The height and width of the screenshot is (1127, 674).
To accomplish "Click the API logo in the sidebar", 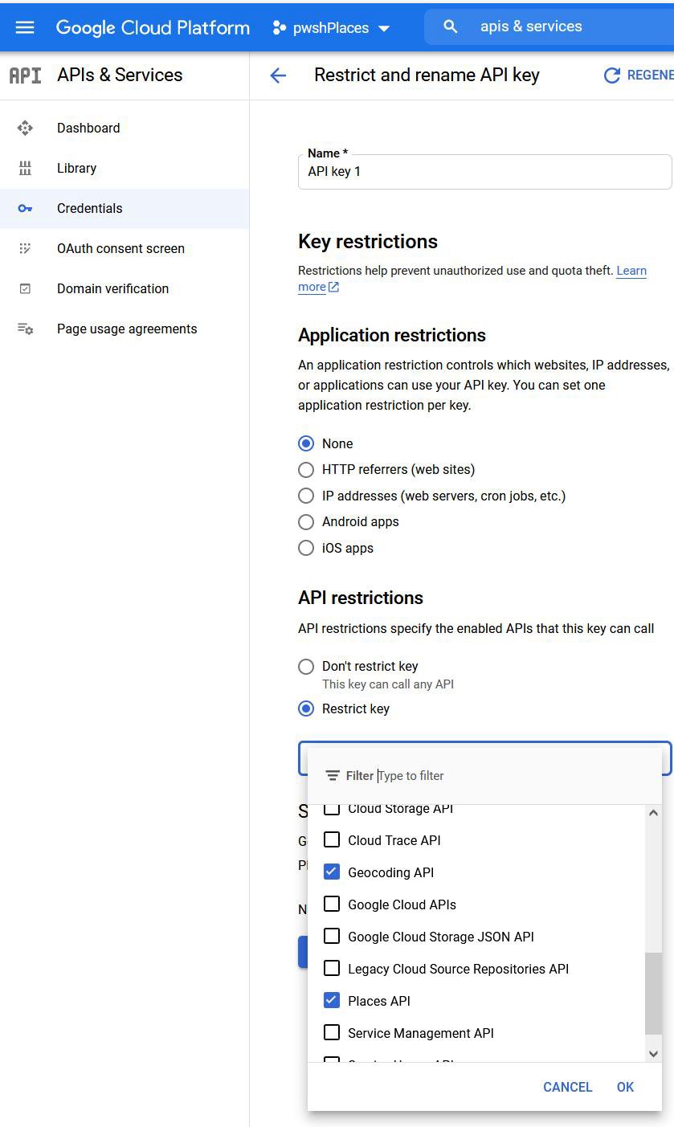I will pos(25,75).
